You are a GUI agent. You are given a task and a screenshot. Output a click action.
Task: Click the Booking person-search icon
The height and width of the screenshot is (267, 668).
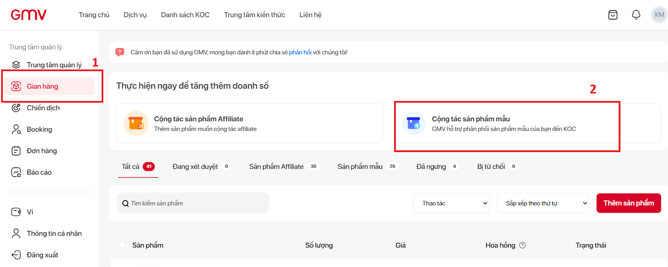pos(16,129)
